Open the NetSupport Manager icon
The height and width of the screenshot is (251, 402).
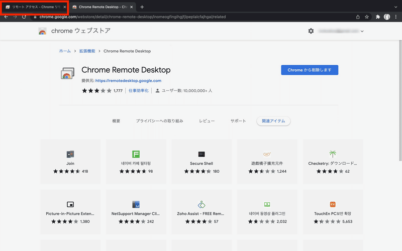[136, 204]
